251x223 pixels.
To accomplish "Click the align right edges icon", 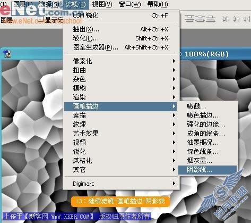I will tap(247, 19).
